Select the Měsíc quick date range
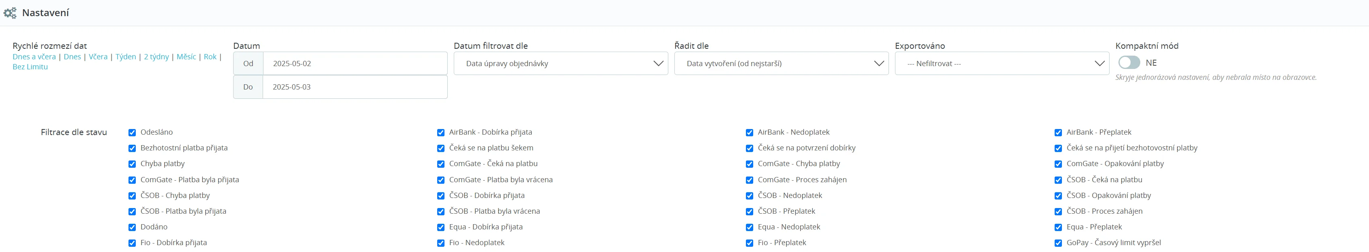This screenshot has height=252, width=1369. point(186,57)
